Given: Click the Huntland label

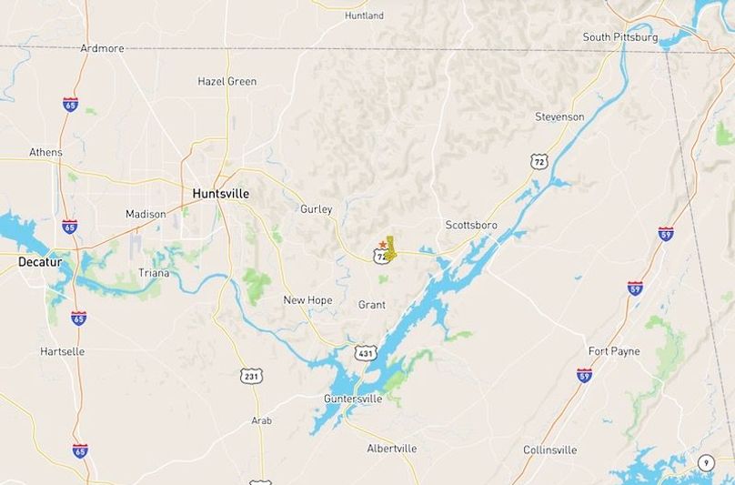Looking at the screenshot, I should tap(364, 15).
